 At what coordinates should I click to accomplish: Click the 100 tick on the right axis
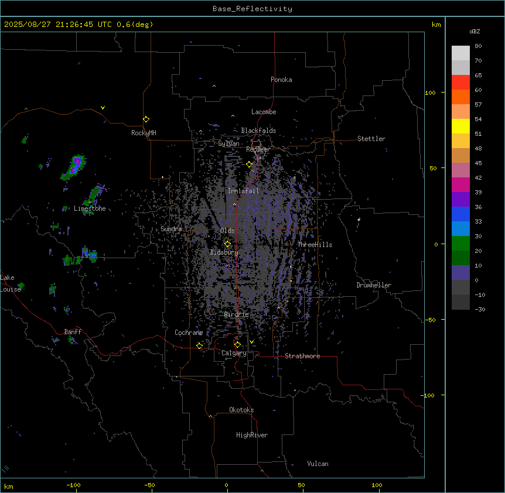(x=430, y=93)
